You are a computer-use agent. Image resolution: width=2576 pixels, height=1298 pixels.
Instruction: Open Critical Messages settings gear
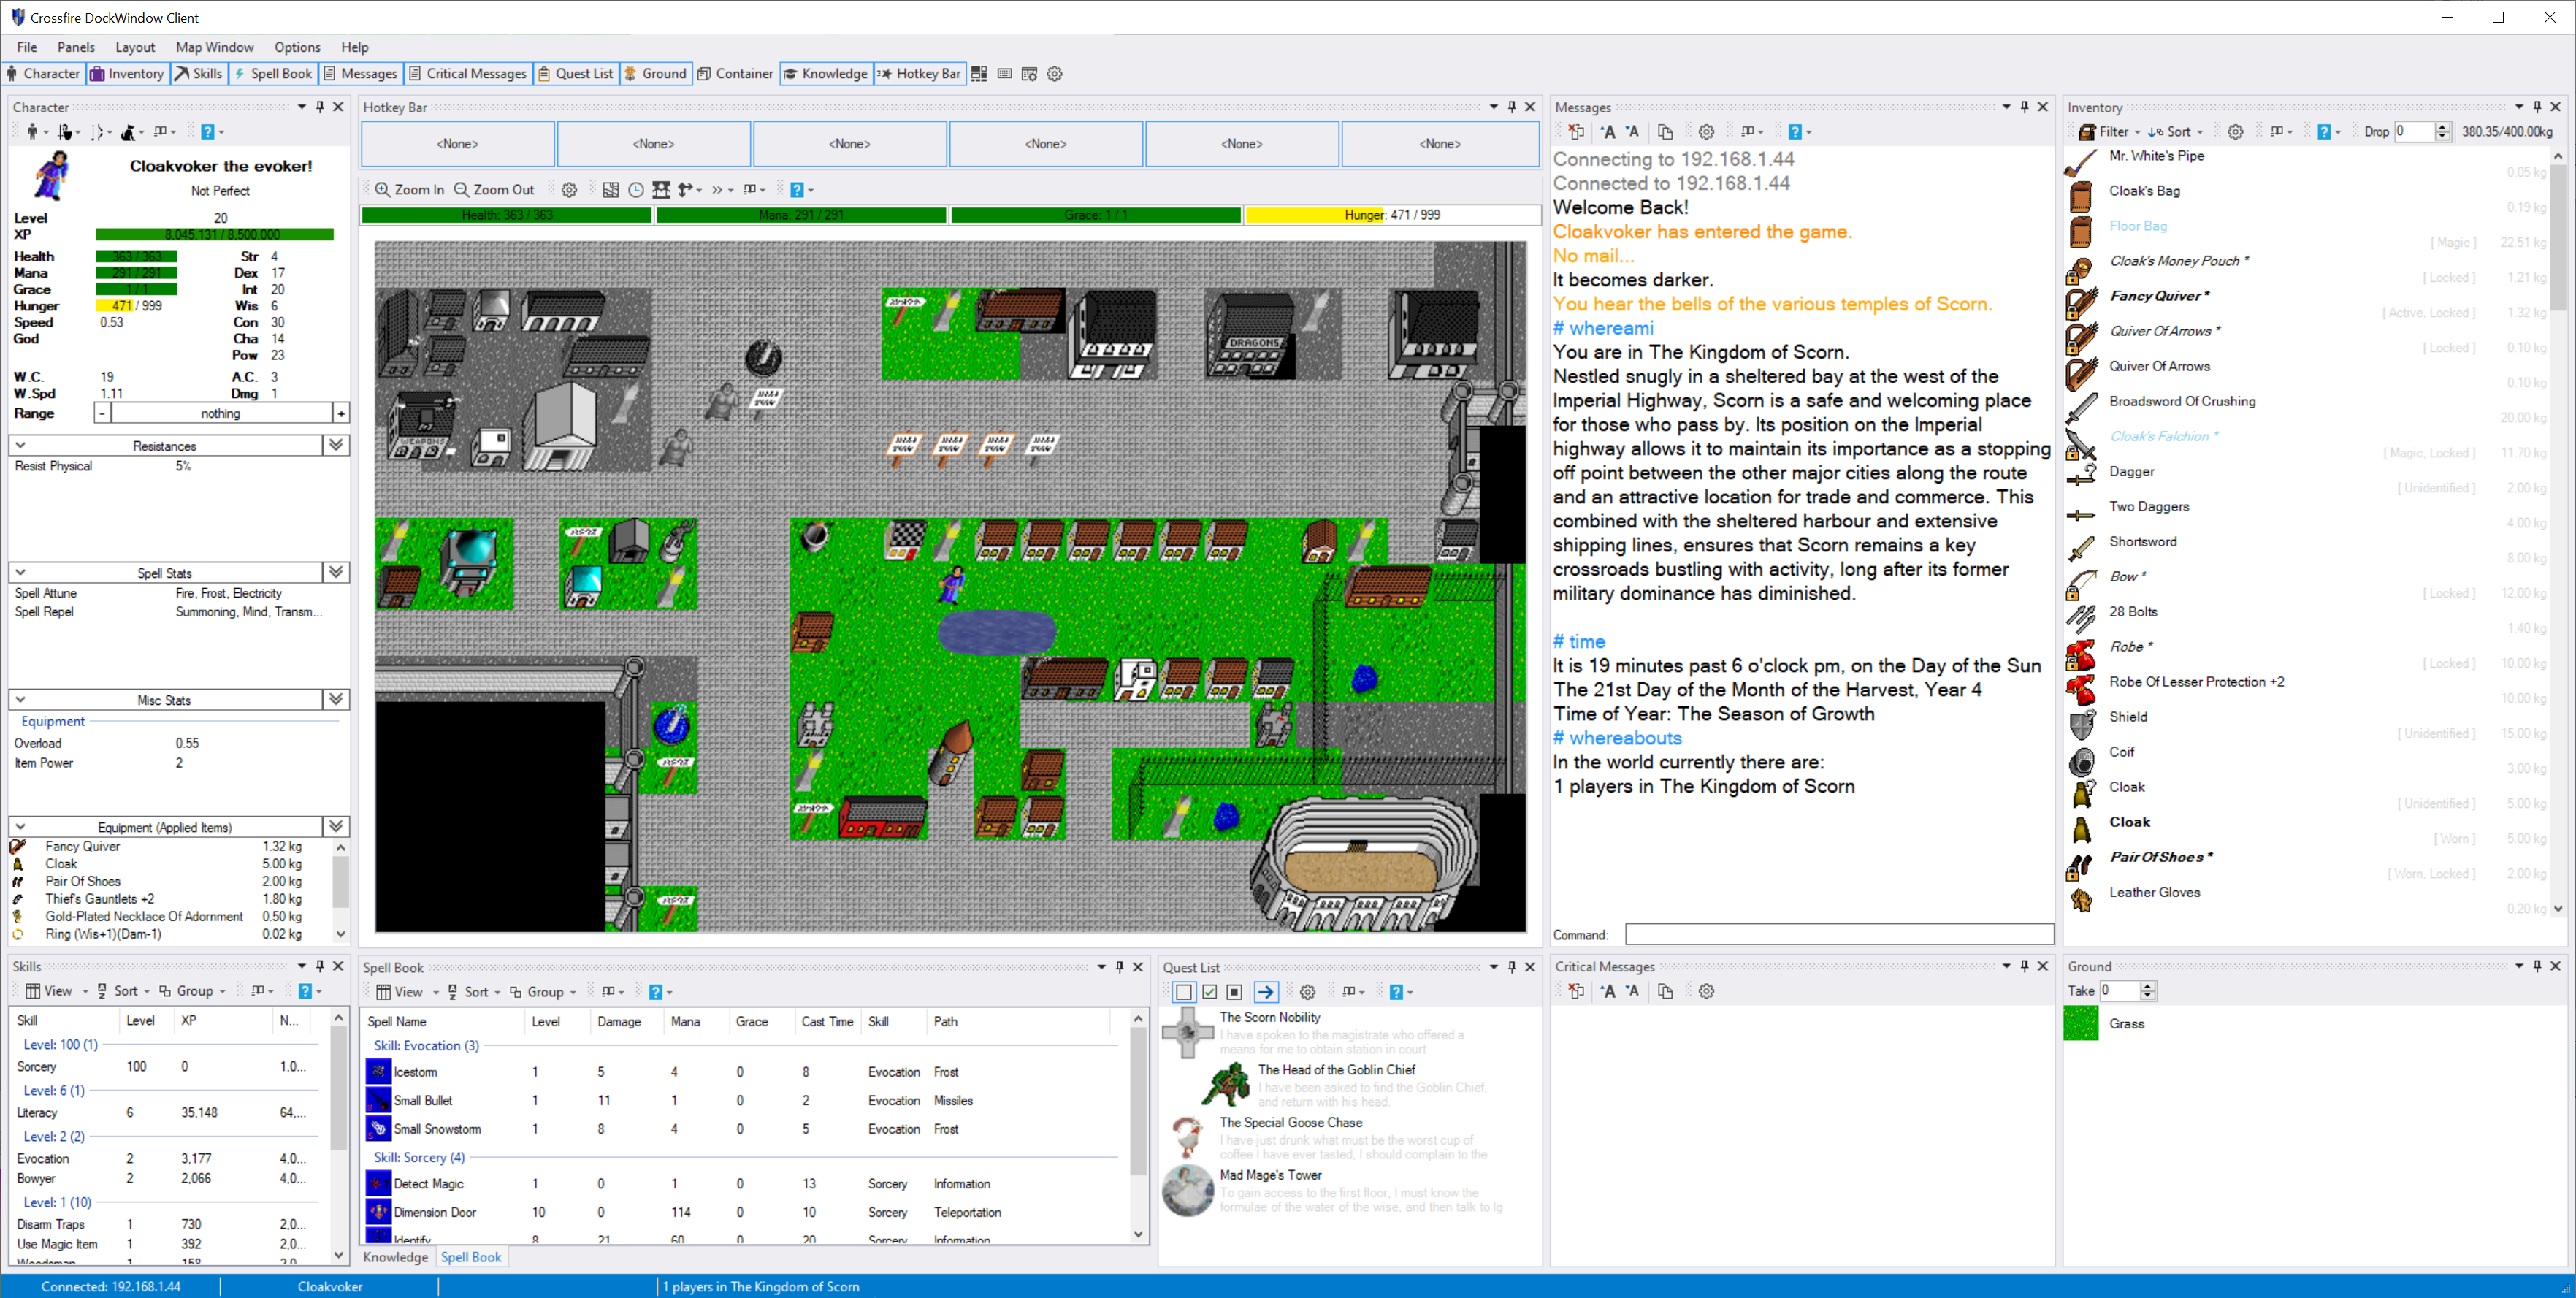(x=1706, y=990)
